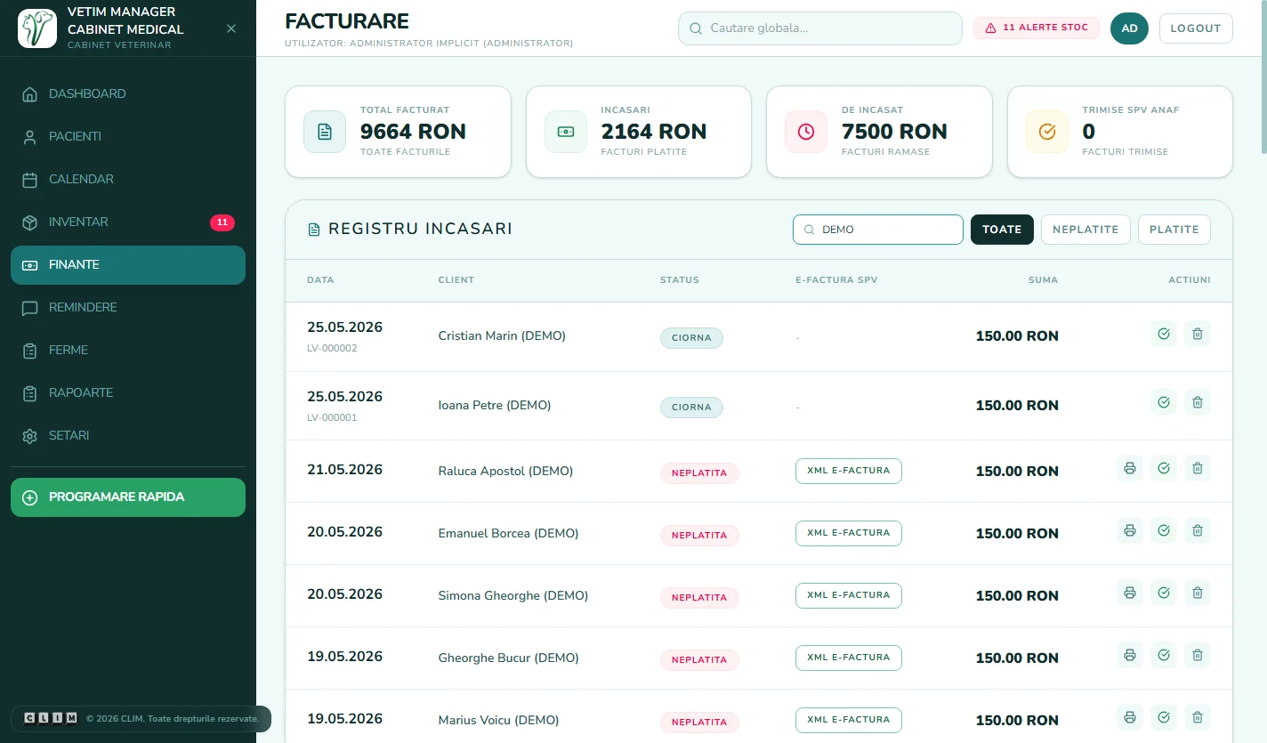Delete Simona Gheorghe invoice

[x=1198, y=593]
